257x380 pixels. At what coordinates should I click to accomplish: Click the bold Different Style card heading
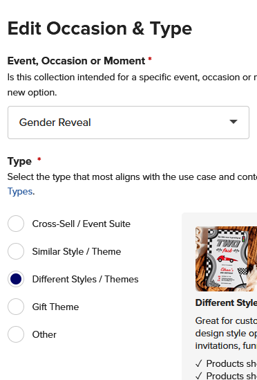227,302
